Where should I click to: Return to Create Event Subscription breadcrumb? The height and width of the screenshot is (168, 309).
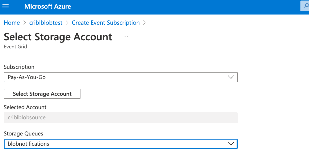coord(106,23)
